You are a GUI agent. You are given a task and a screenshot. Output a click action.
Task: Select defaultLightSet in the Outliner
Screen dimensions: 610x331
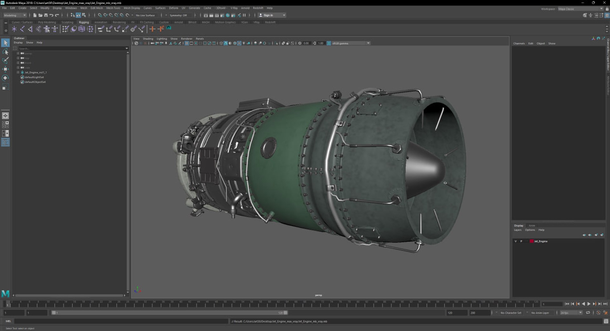click(x=34, y=77)
